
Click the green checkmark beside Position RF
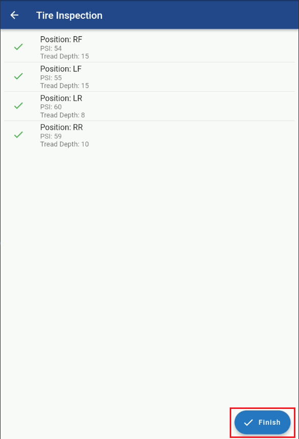pos(18,47)
